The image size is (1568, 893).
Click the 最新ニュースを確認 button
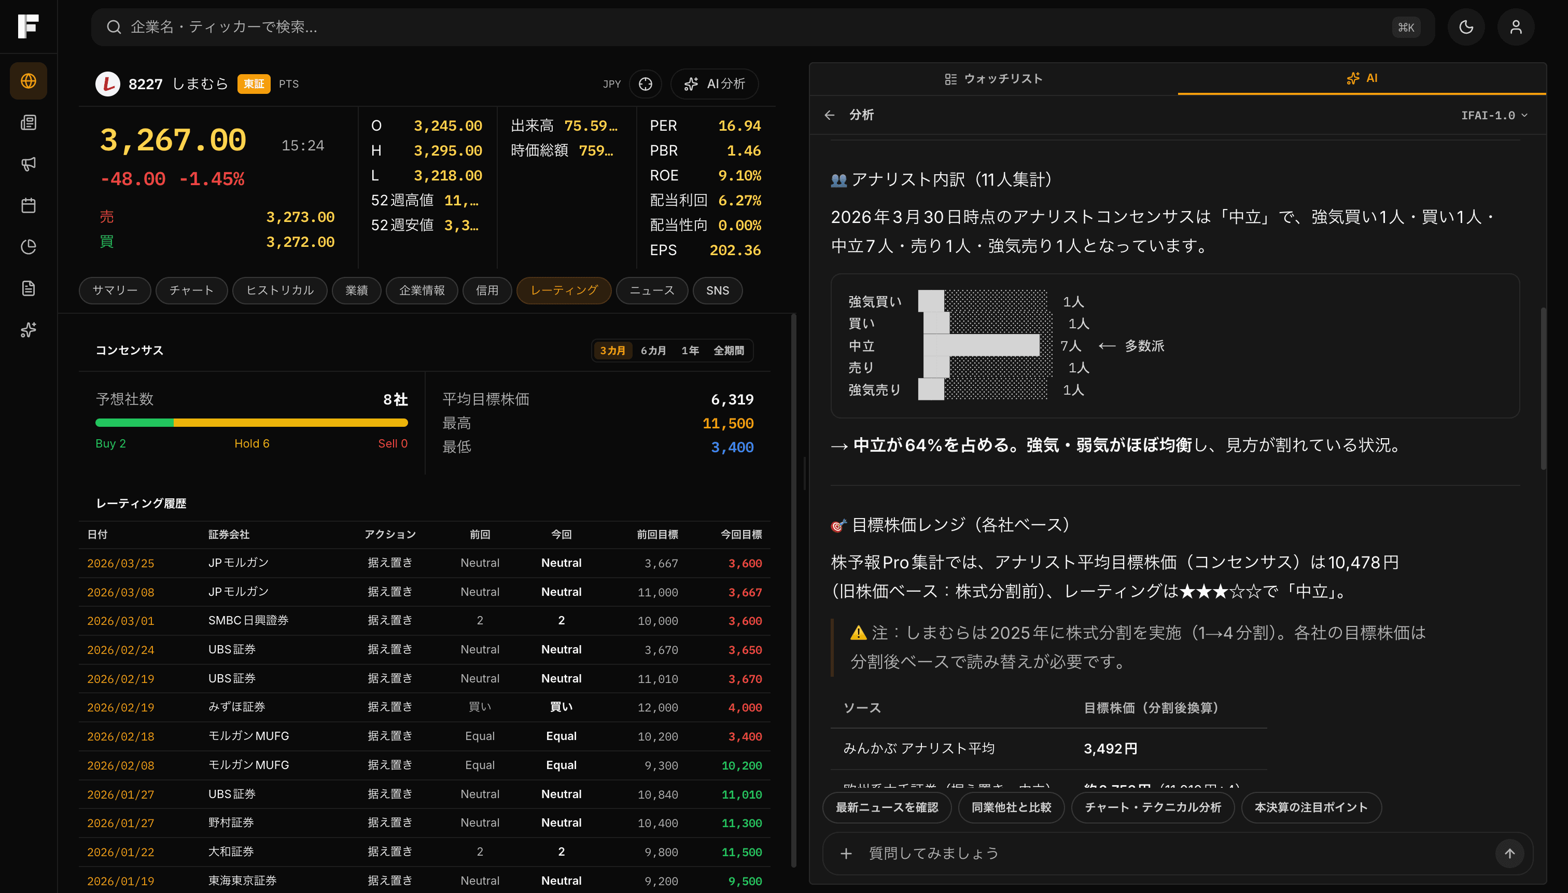[887, 808]
